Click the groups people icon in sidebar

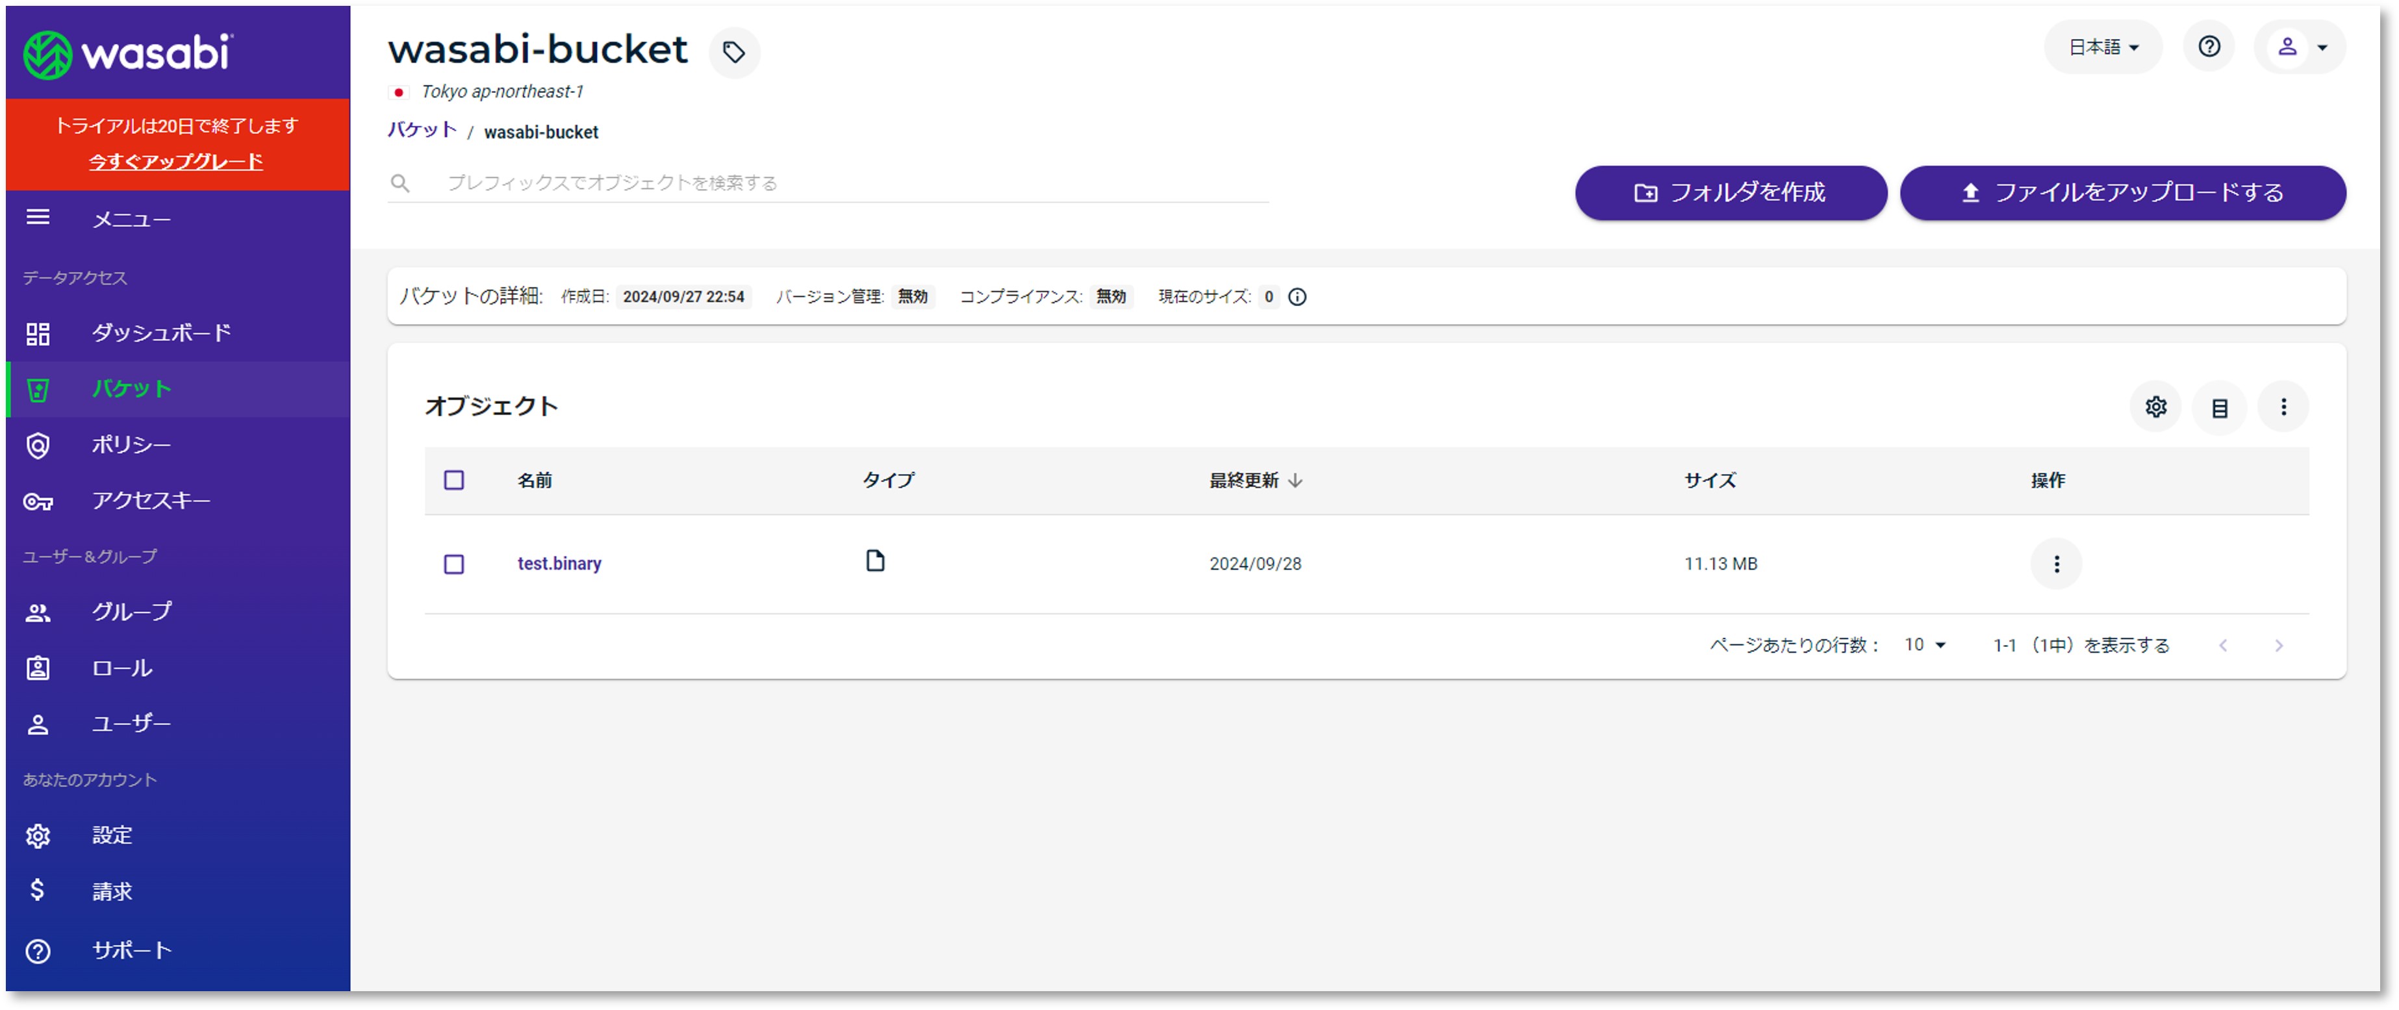coord(38,612)
